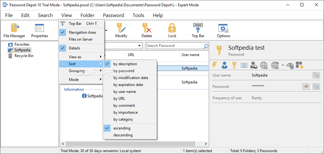Click the crossed-out eye icon in details toolbar
324x154 pixels.
click(290, 66)
